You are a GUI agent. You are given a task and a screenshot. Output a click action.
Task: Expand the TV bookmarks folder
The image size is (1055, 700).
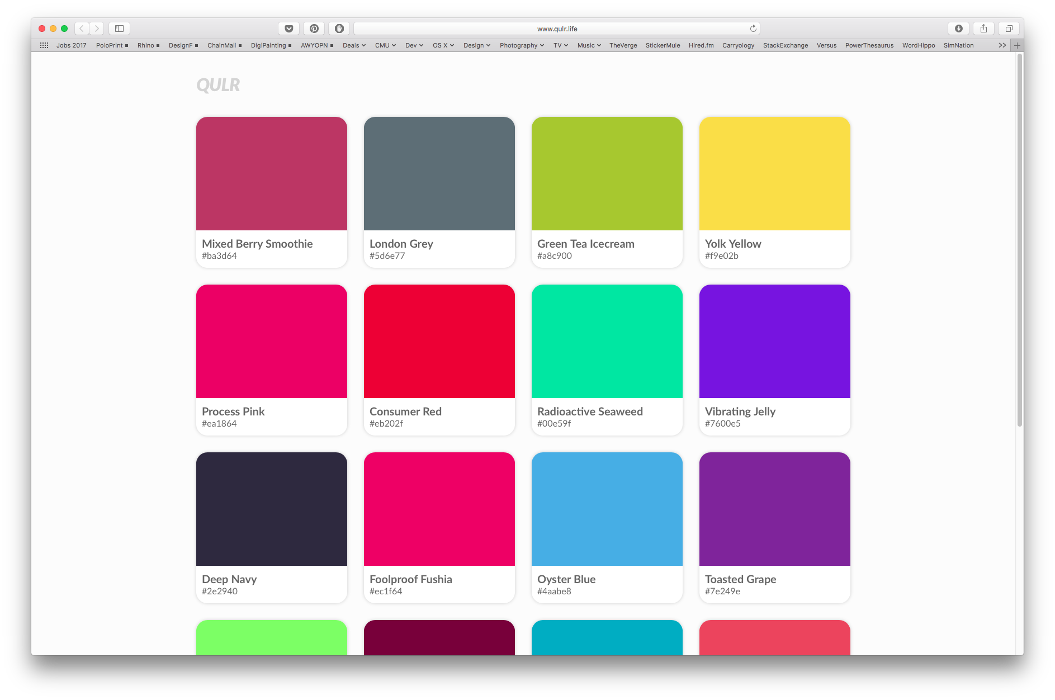[x=561, y=45]
